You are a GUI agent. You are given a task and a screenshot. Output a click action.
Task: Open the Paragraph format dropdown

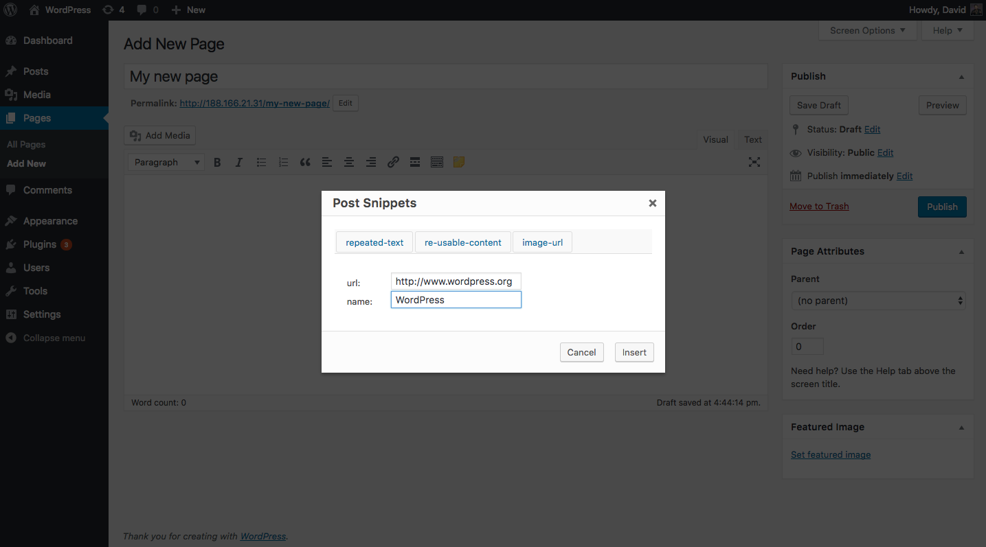click(x=166, y=162)
